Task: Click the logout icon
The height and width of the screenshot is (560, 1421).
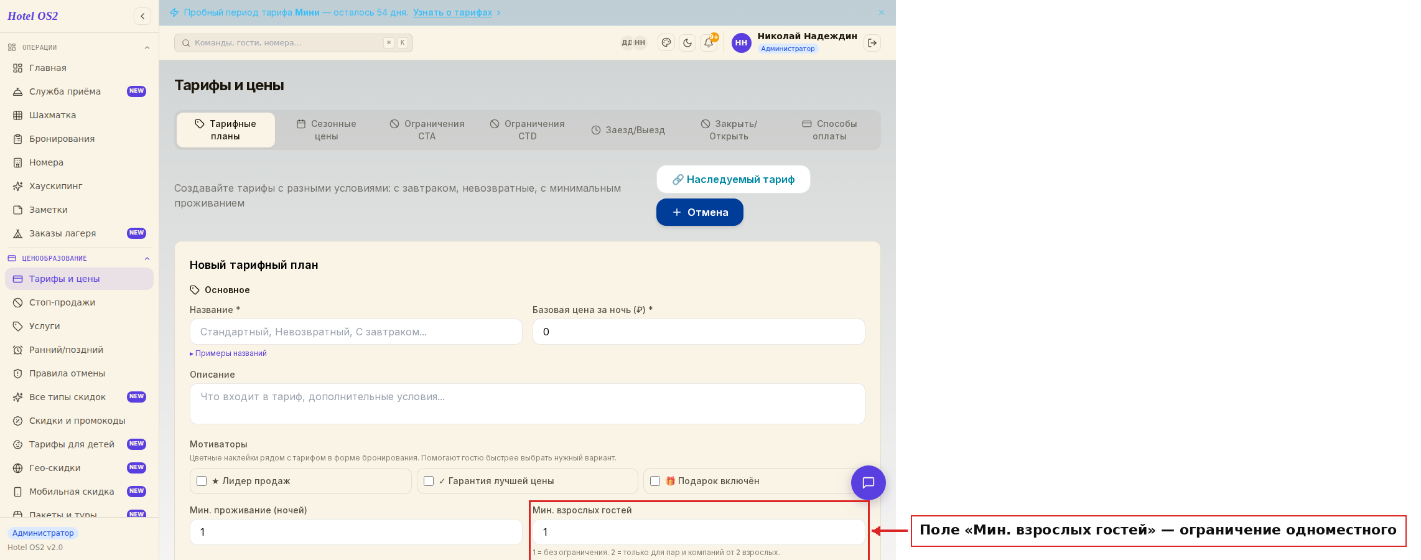Action: pos(872,43)
